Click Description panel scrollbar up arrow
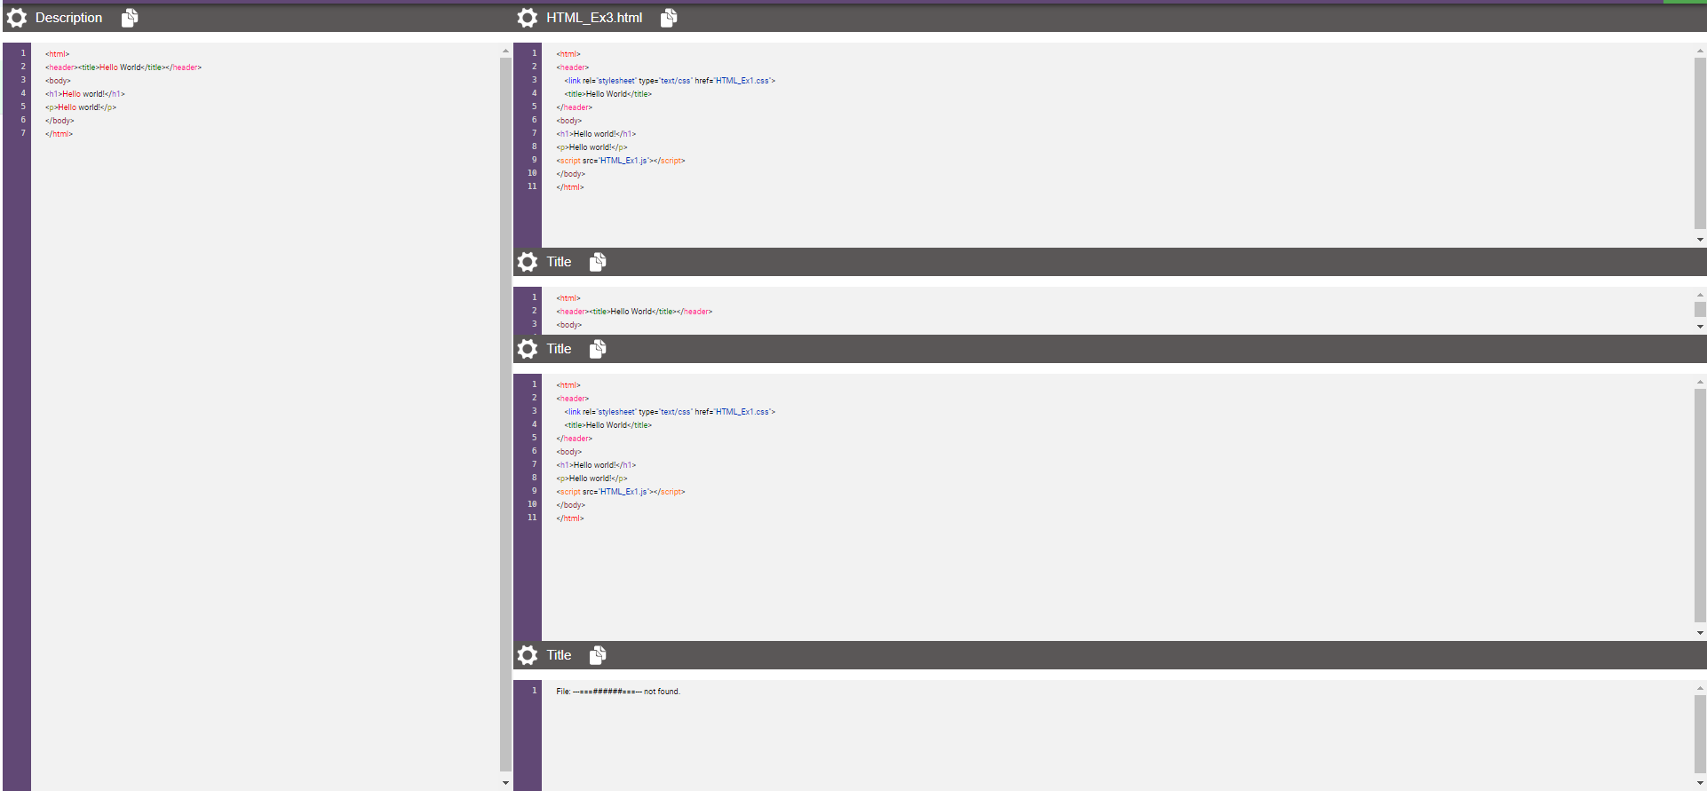1707x791 pixels. [505, 51]
